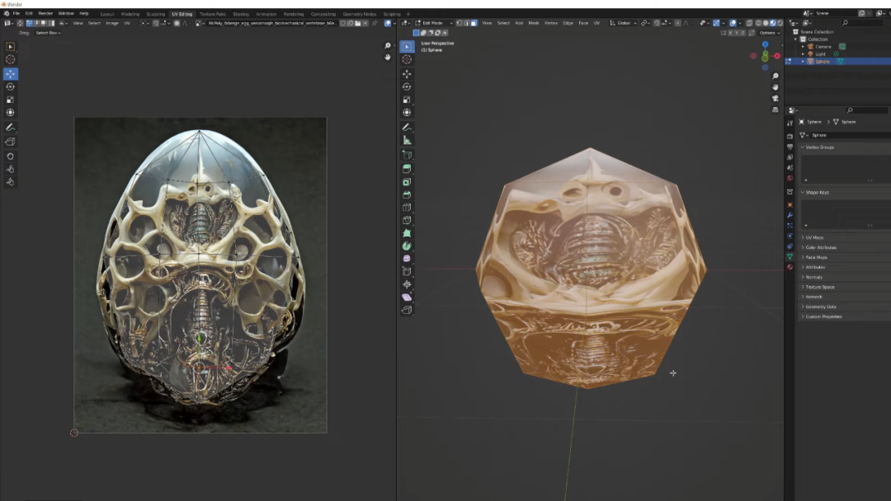Image resolution: width=891 pixels, height=501 pixels.
Task: Select the Move tool in 3D viewport toolbar
Action: click(x=407, y=73)
